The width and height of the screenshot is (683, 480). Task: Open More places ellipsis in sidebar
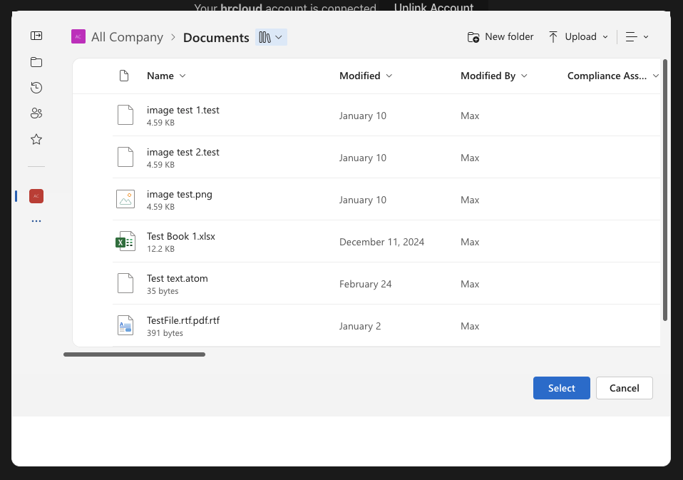(36, 221)
